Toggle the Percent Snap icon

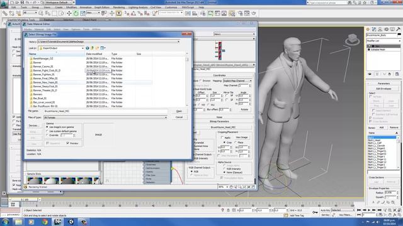(140, 13)
